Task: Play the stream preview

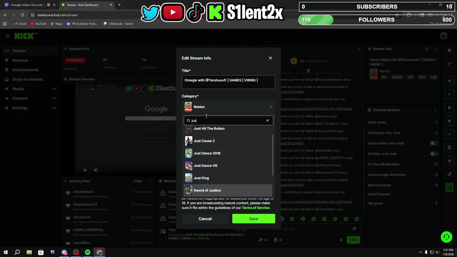Action: [85, 170]
